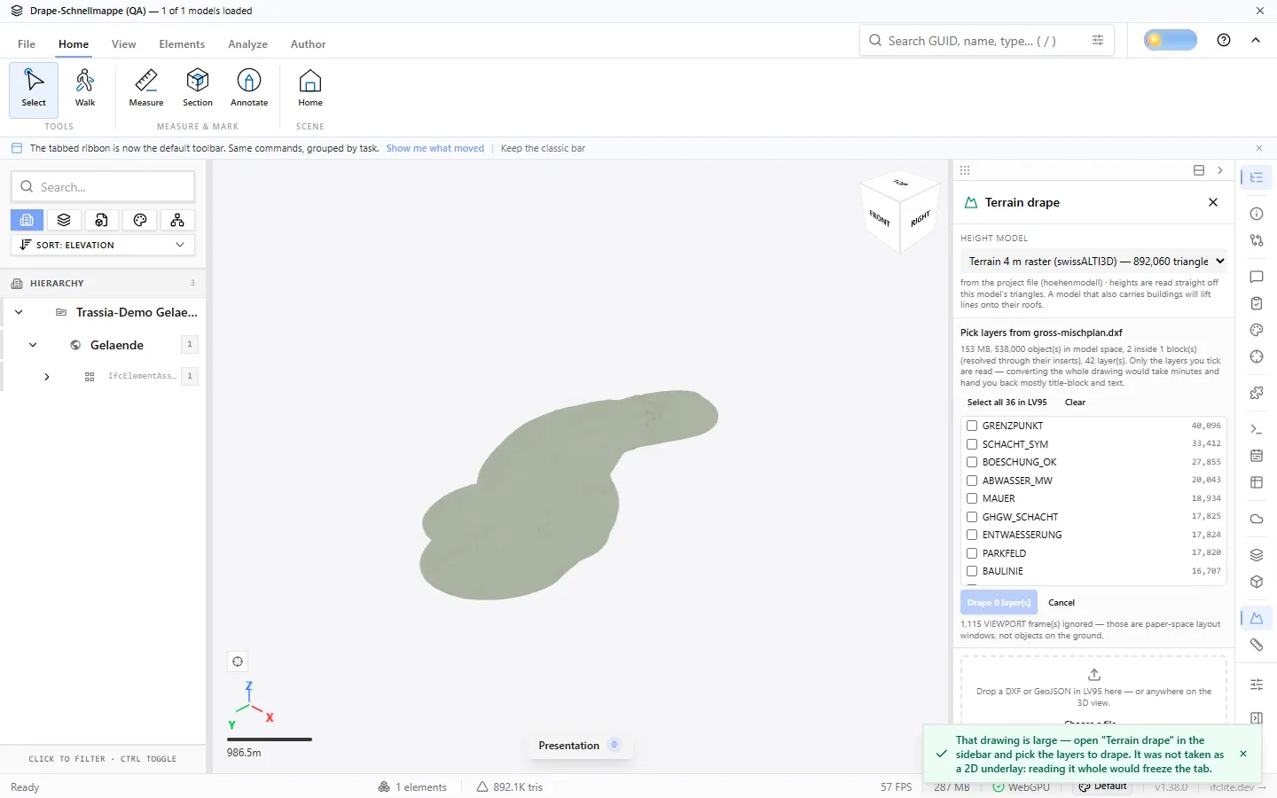The image size is (1277, 798).
Task: Collapse the Trassia-Demo Gelaende node
Action: tap(19, 312)
